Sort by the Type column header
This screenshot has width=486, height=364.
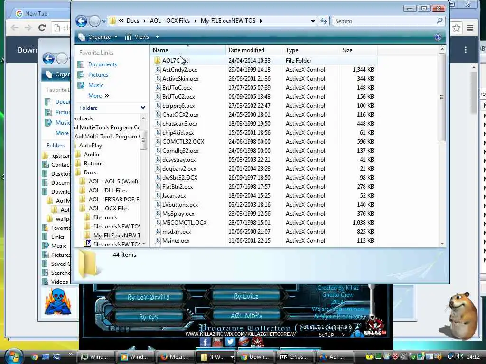(x=311, y=50)
